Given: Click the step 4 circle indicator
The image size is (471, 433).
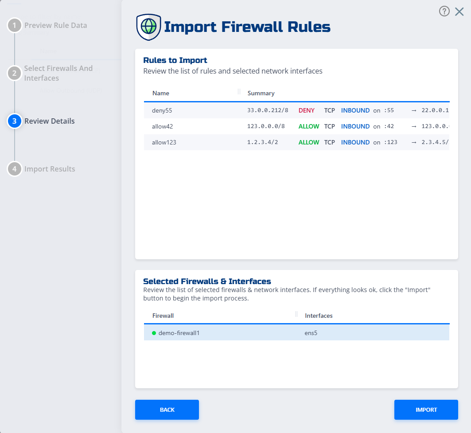Looking at the screenshot, I should coord(15,169).
